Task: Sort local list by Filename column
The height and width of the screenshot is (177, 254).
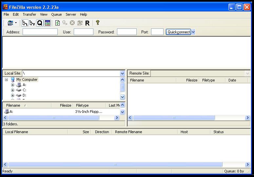Action: (x=27, y=105)
